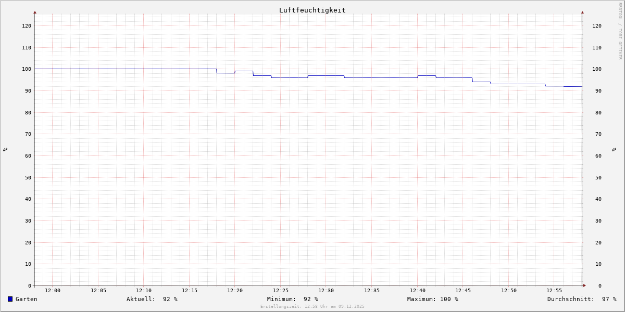Click the 12:35 time axis label
Image resolution: width=625 pixels, height=312 pixels.
[372, 290]
